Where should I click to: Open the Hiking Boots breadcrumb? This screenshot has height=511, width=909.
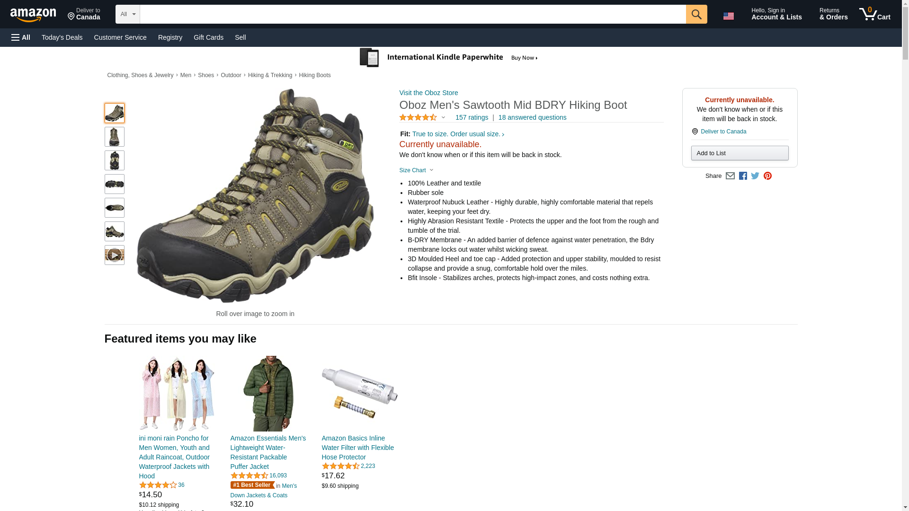pos(314,75)
